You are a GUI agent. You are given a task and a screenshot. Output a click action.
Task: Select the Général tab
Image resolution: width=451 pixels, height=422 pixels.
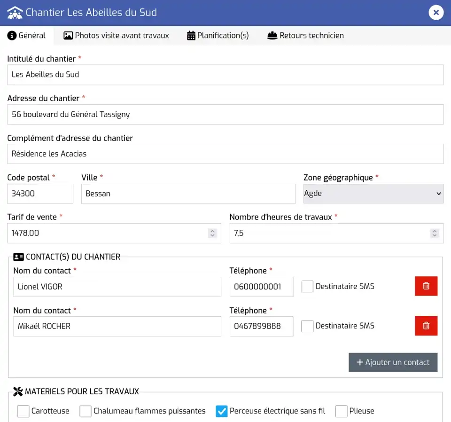point(27,36)
